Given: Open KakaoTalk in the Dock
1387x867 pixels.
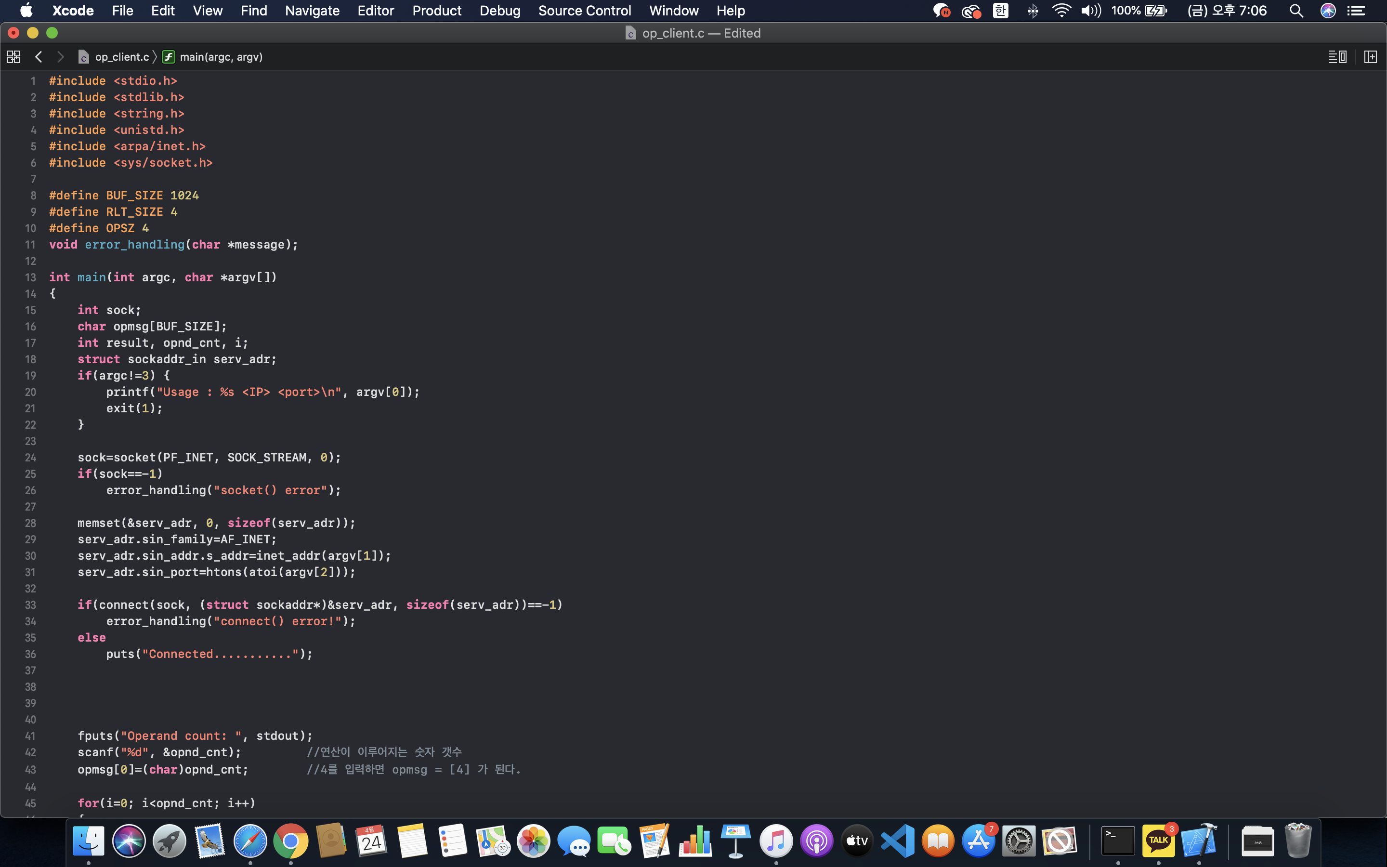Looking at the screenshot, I should 1158,841.
